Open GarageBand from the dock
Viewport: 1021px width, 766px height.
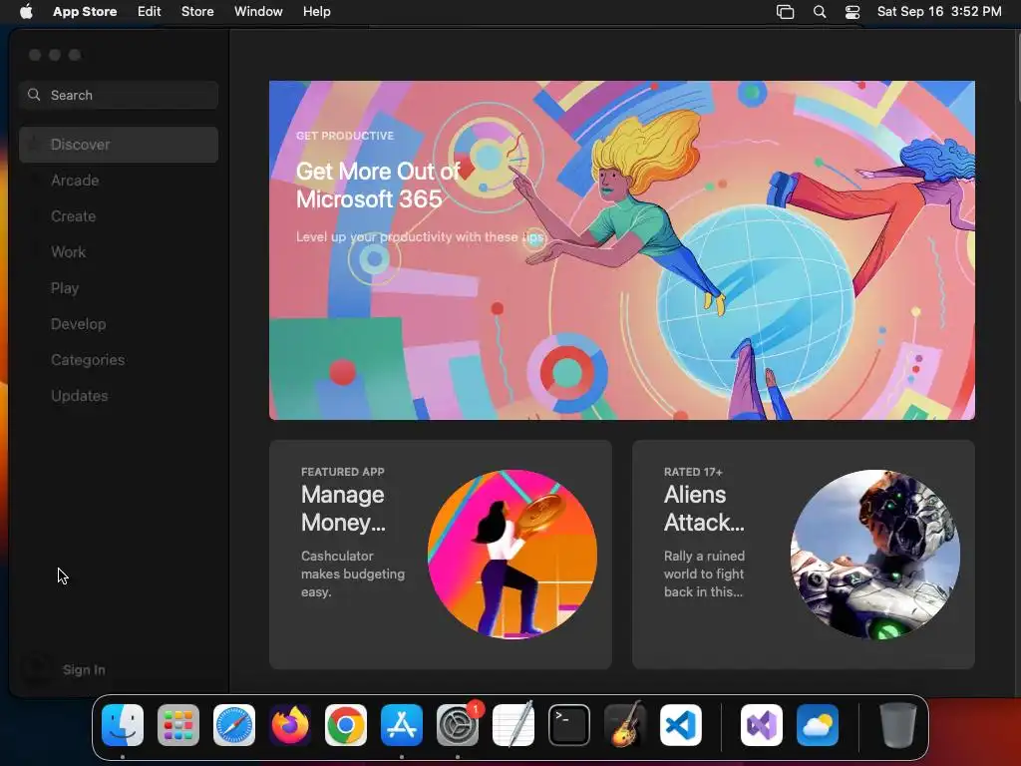625,725
